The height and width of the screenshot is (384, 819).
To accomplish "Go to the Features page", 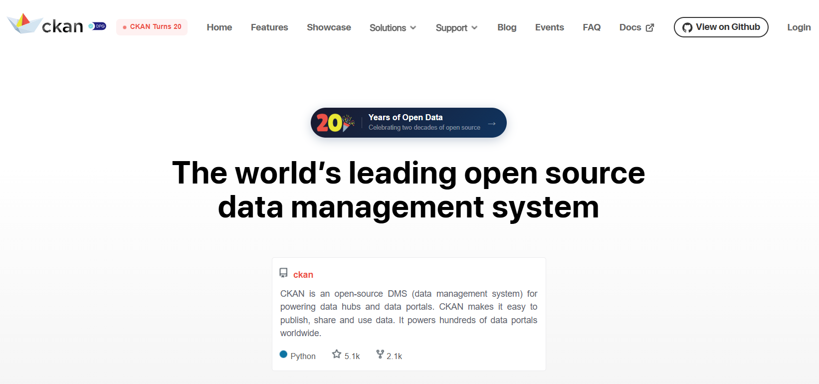I will (269, 27).
